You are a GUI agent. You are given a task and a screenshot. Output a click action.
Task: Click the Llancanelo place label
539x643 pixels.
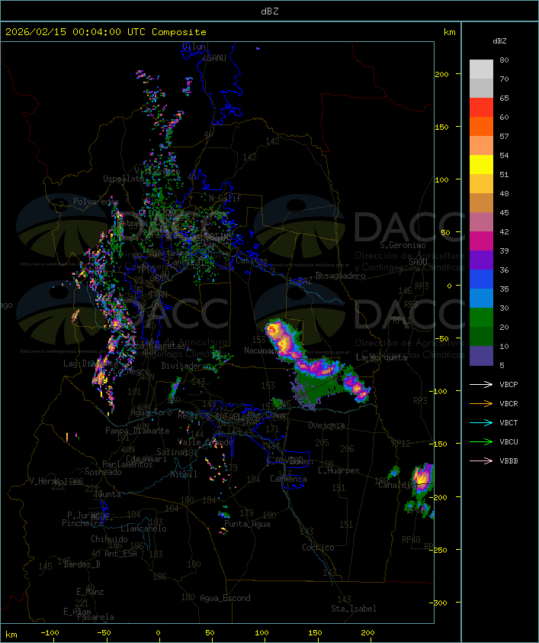(143, 528)
